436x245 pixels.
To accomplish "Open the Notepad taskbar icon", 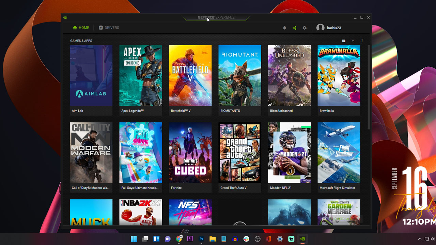I will coord(224,239).
